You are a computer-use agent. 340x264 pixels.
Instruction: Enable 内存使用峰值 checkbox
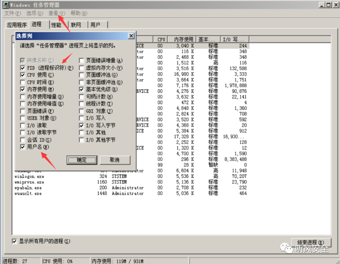point(23,104)
